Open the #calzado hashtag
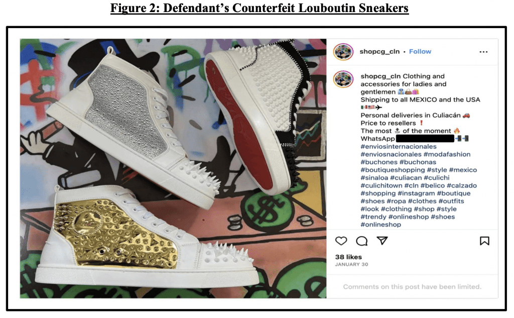This screenshot has width=514, height=318. click(x=462, y=185)
